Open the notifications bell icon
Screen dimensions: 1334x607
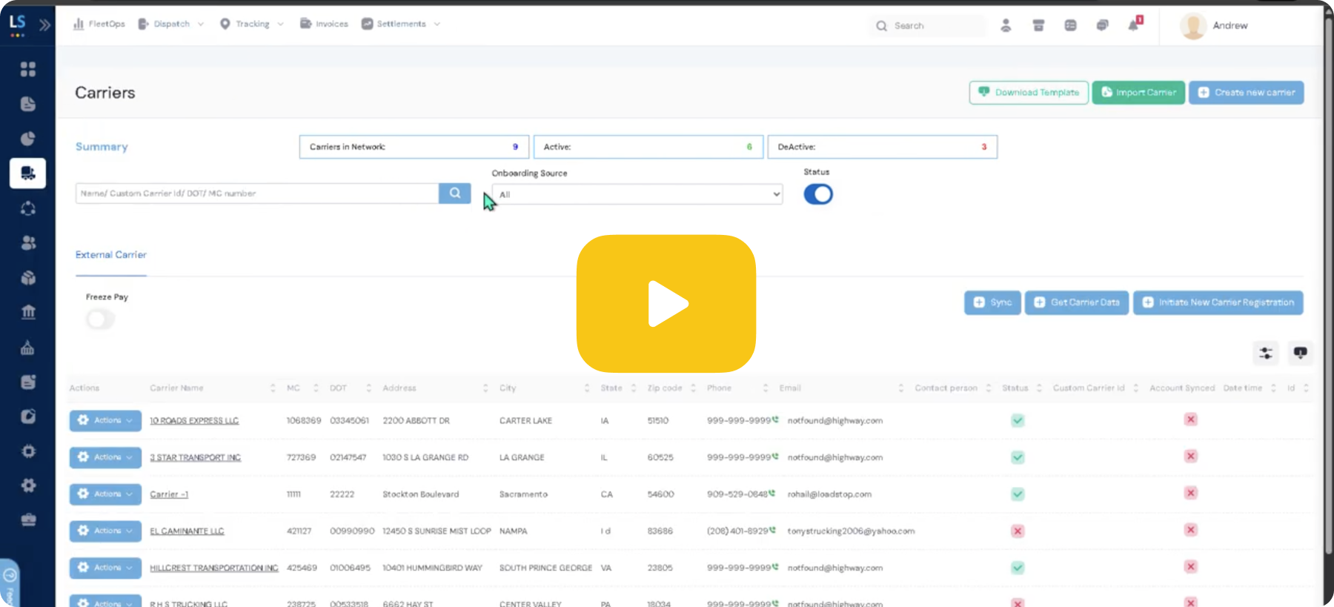[x=1135, y=24]
